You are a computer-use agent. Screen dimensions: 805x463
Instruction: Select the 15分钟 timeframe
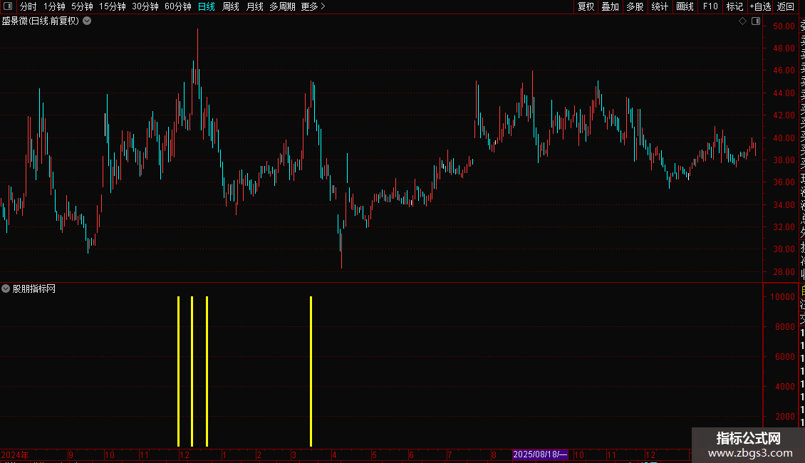(x=113, y=6)
